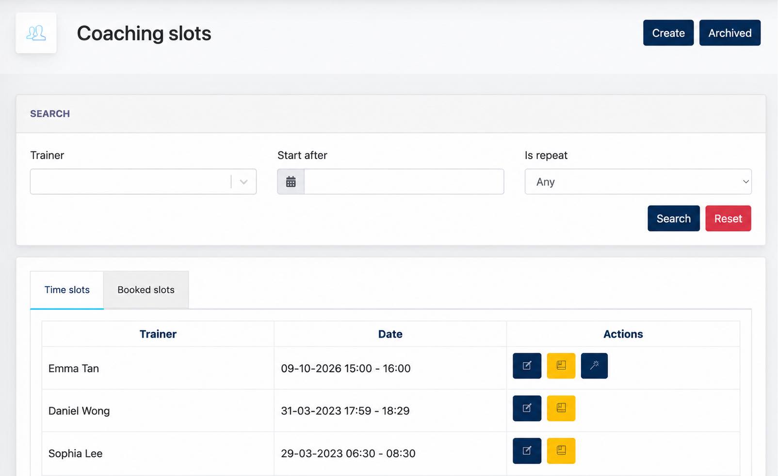Select the Sophia Lee trainer cell
Viewport: 778px width, 476px height.
(158, 453)
